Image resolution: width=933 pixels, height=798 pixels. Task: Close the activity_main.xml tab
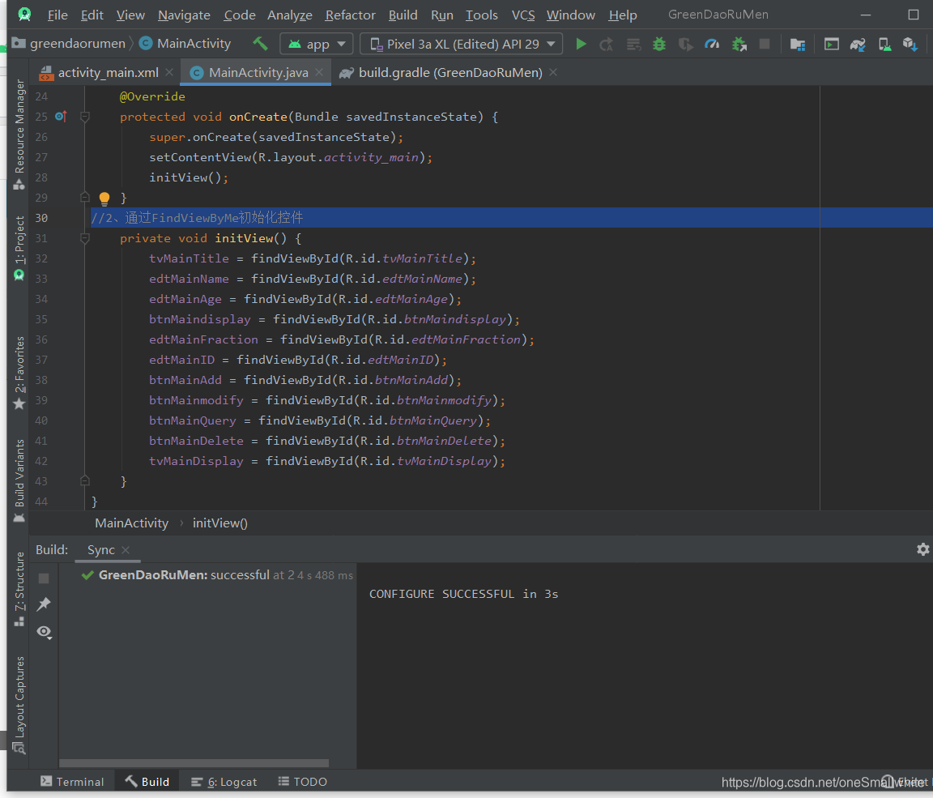169,73
